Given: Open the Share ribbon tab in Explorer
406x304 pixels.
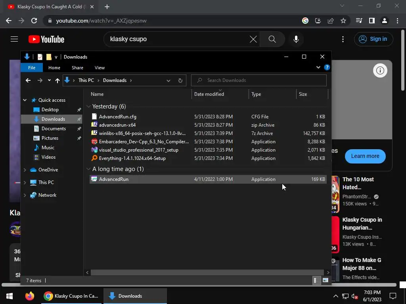Looking at the screenshot, I should pyautogui.click(x=77, y=68).
